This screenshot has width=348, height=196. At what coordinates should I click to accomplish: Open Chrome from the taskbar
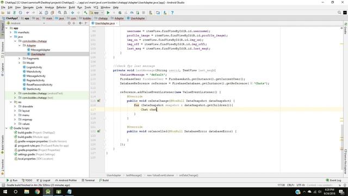pos(38,192)
